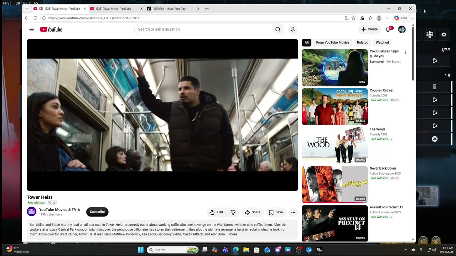Open Discord from the taskbar
Screen dimensions: 456x256
pyautogui.click(x=278, y=250)
